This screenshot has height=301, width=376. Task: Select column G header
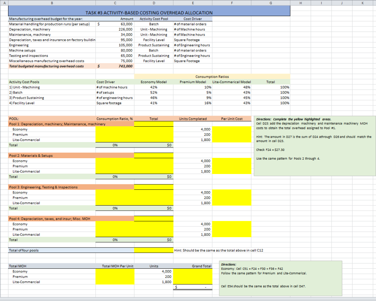pyautogui.click(x=271, y=3)
